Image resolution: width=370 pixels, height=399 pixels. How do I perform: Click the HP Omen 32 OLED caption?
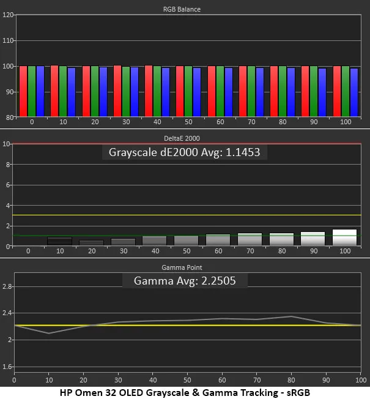pyautogui.click(x=185, y=392)
